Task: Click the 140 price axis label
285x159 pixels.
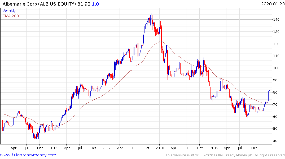Action: pos(276,19)
